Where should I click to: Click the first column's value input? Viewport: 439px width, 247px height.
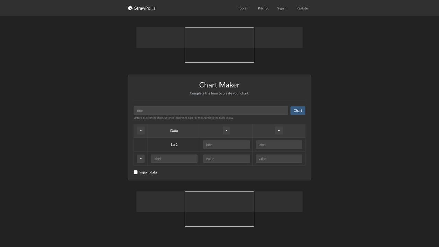(226, 159)
